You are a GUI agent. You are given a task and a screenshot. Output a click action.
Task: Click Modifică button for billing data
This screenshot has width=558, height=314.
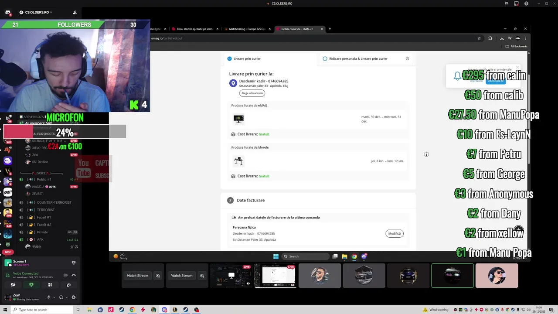pos(395,233)
